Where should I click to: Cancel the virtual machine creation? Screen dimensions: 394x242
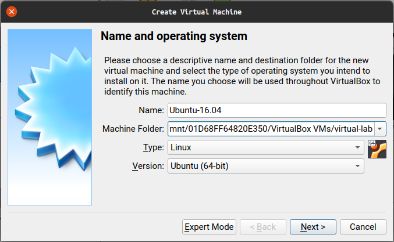363,227
